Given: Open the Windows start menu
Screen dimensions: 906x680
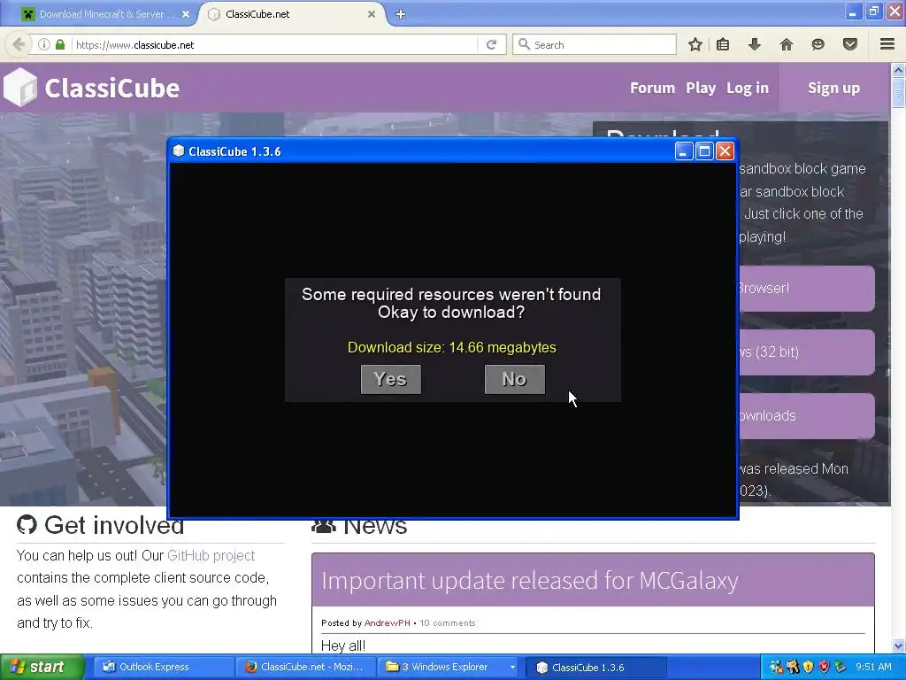Looking at the screenshot, I should pyautogui.click(x=41, y=667).
